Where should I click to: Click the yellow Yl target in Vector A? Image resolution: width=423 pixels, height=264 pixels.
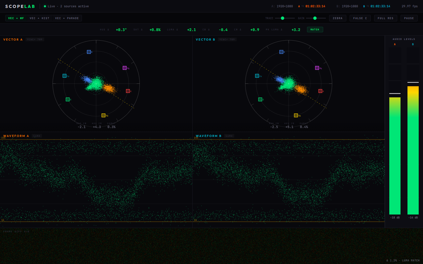click(103, 115)
